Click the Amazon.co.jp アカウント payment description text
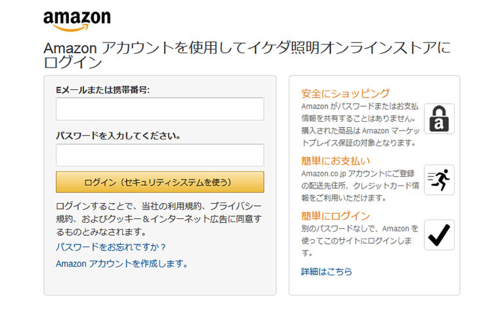500x310 pixels. 360,185
